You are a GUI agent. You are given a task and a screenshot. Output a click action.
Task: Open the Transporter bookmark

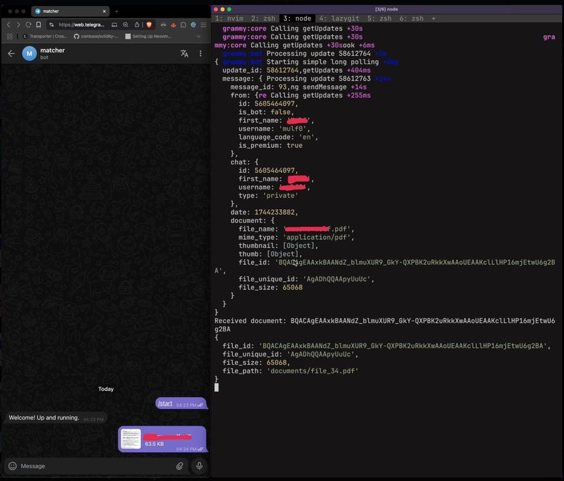click(45, 36)
